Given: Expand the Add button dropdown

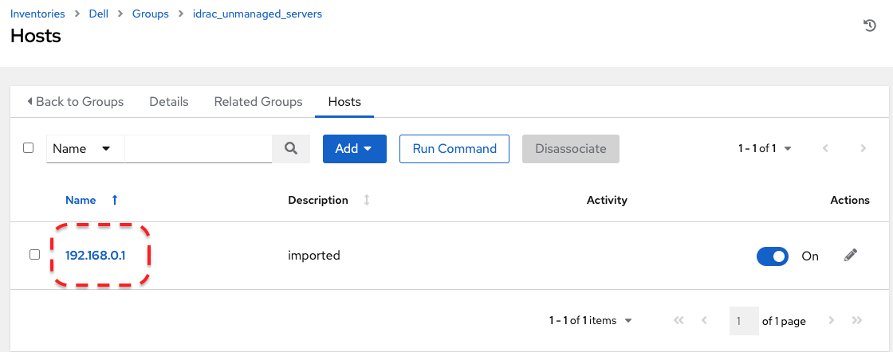Looking at the screenshot, I should pos(354,149).
